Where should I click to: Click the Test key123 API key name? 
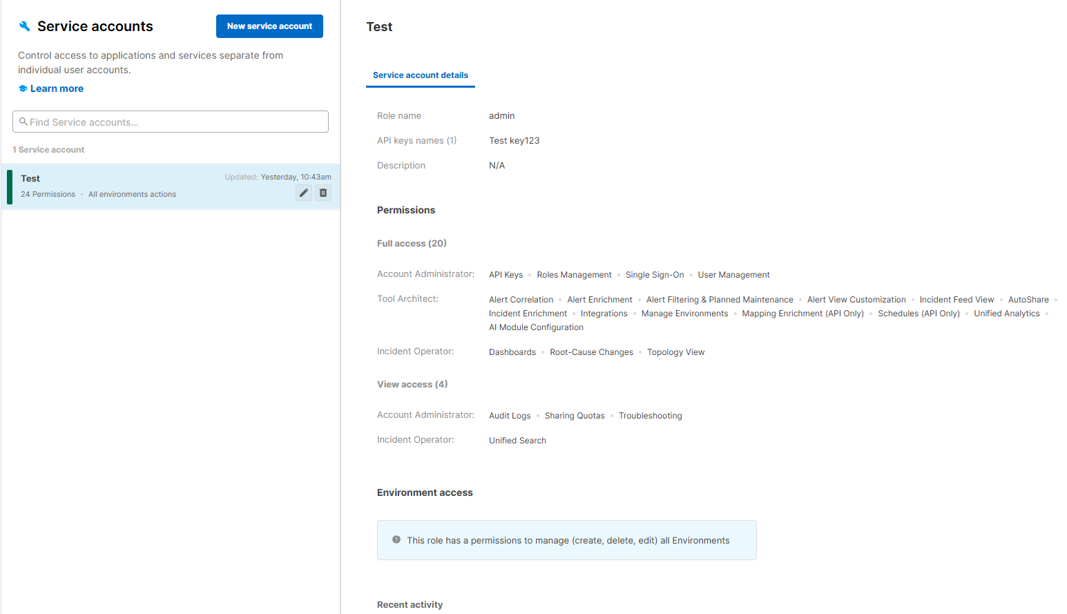coord(514,140)
